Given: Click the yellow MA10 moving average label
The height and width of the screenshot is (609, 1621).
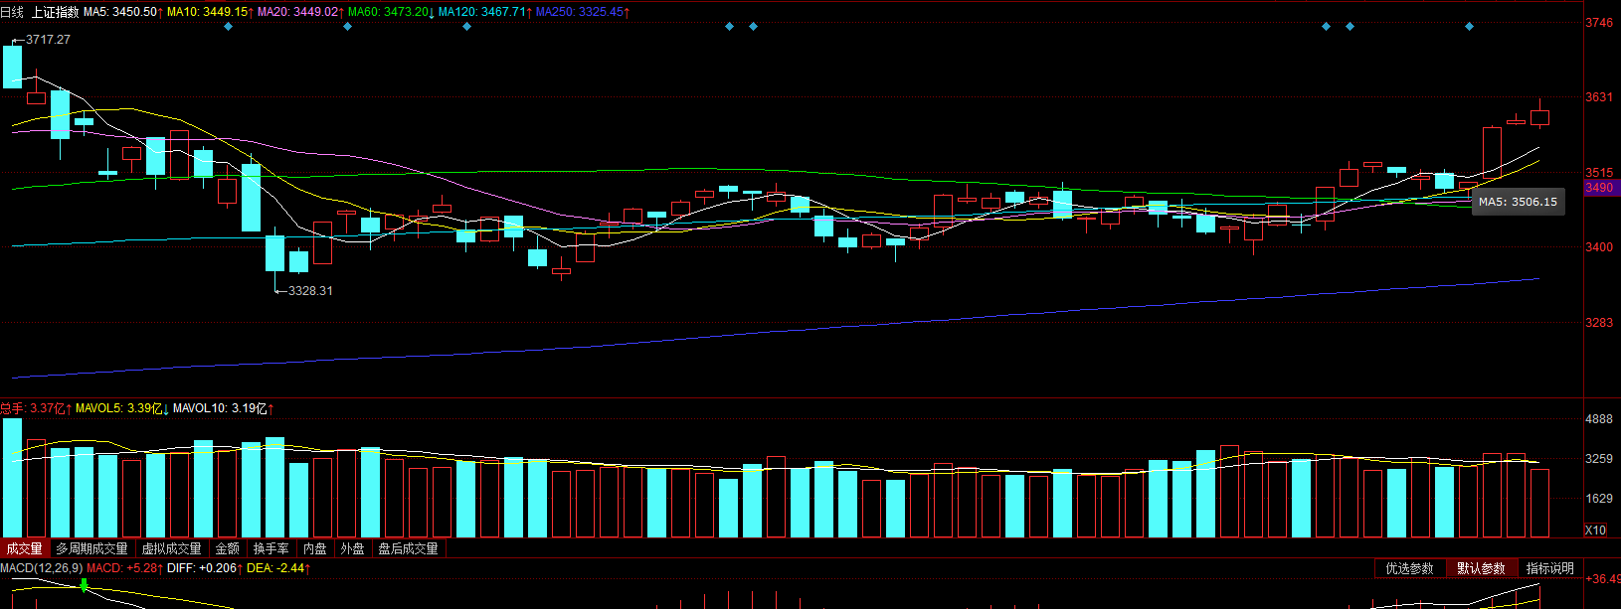Looking at the screenshot, I should [x=207, y=12].
